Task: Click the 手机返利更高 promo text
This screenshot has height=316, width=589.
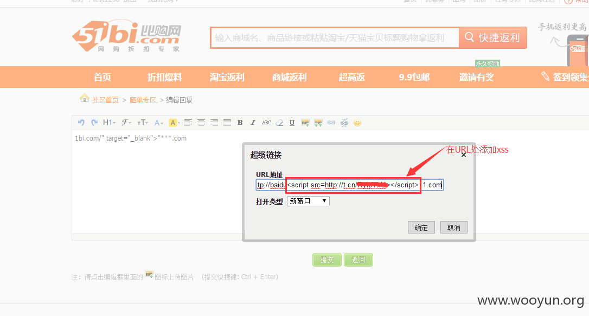Action: click(562, 27)
